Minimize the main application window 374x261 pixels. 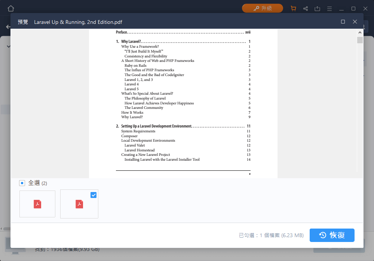tap(341, 9)
